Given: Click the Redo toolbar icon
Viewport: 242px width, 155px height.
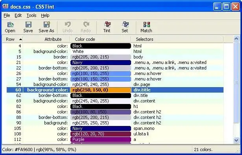Looking at the screenshot, I should click(x=86, y=27).
